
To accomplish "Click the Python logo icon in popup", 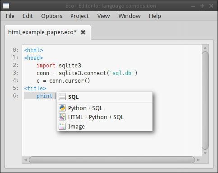I will coord(62,108).
